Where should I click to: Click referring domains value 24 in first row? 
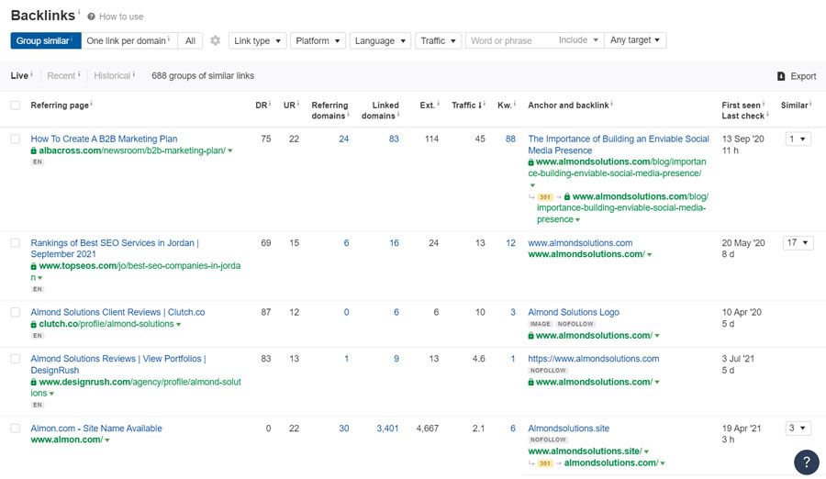(x=343, y=139)
